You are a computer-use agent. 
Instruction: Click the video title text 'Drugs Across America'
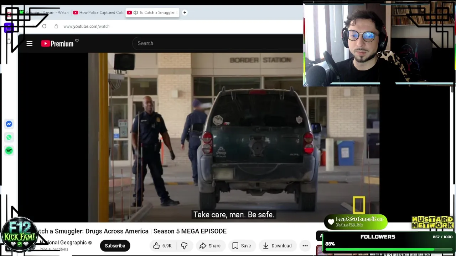point(117,231)
